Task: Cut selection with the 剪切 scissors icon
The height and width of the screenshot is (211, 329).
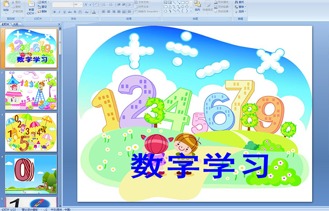Action: click(x=16, y=2)
